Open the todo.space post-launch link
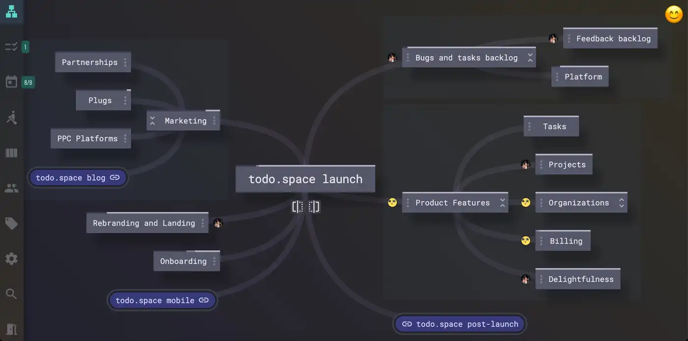 click(459, 324)
